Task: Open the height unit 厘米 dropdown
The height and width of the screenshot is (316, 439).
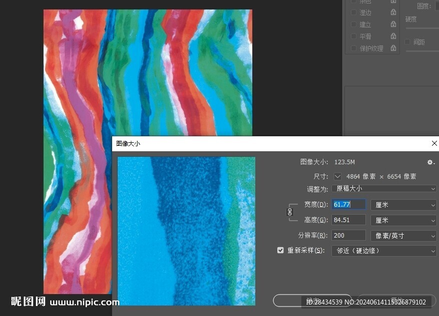Action: 403,220
